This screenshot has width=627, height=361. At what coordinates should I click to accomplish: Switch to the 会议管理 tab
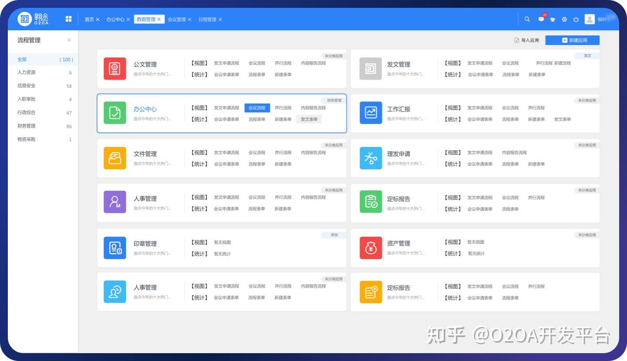177,19
